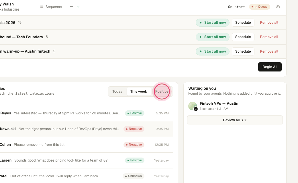This screenshot has width=298, height=183.
Task: Click the In Queue status badge
Action: (x=259, y=7)
